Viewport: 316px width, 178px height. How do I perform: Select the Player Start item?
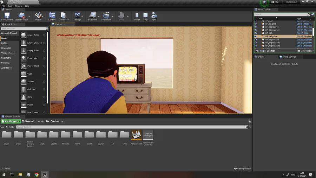point(33,66)
